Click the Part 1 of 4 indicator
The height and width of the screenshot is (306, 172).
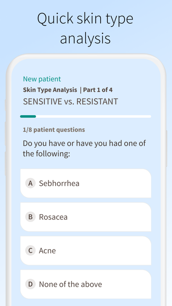pyautogui.click(x=98, y=90)
